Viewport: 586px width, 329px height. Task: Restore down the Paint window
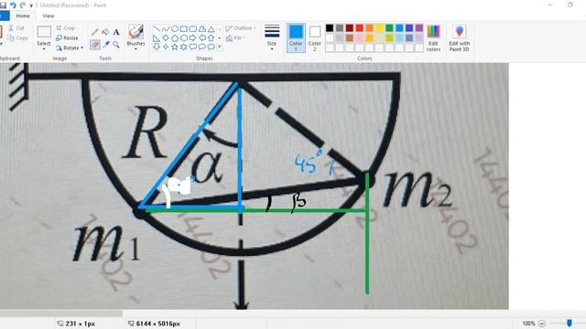(570, 5)
